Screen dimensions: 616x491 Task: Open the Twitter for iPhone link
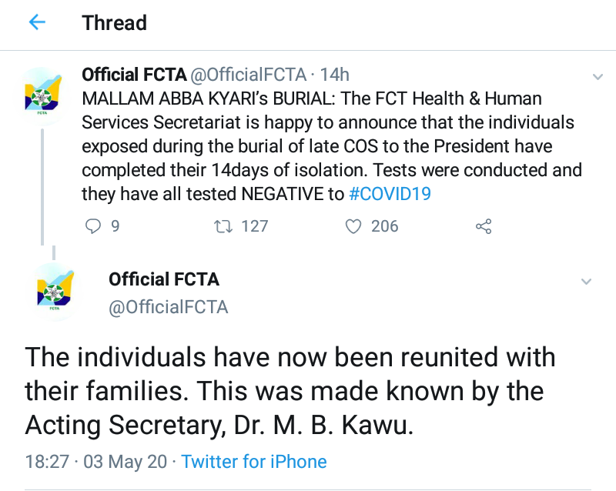coord(254,462)
